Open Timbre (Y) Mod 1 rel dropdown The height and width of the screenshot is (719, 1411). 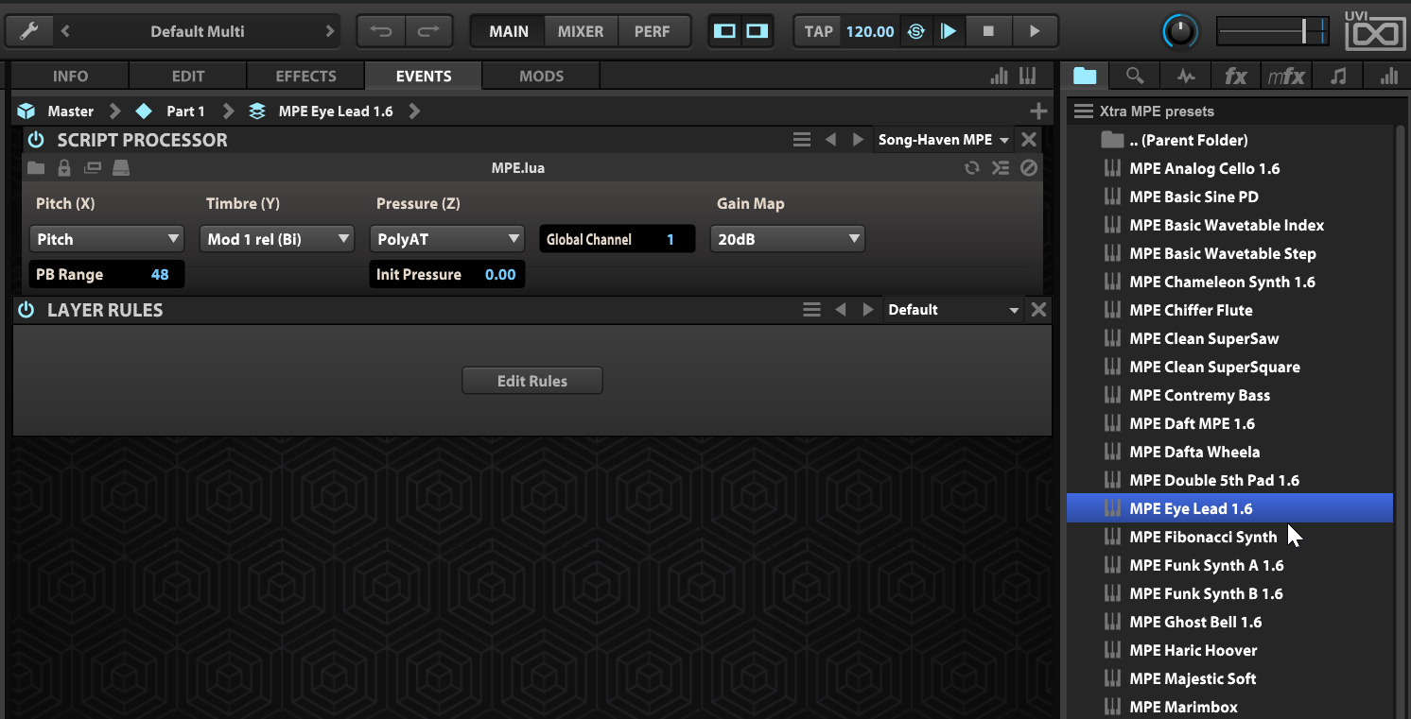277,239
